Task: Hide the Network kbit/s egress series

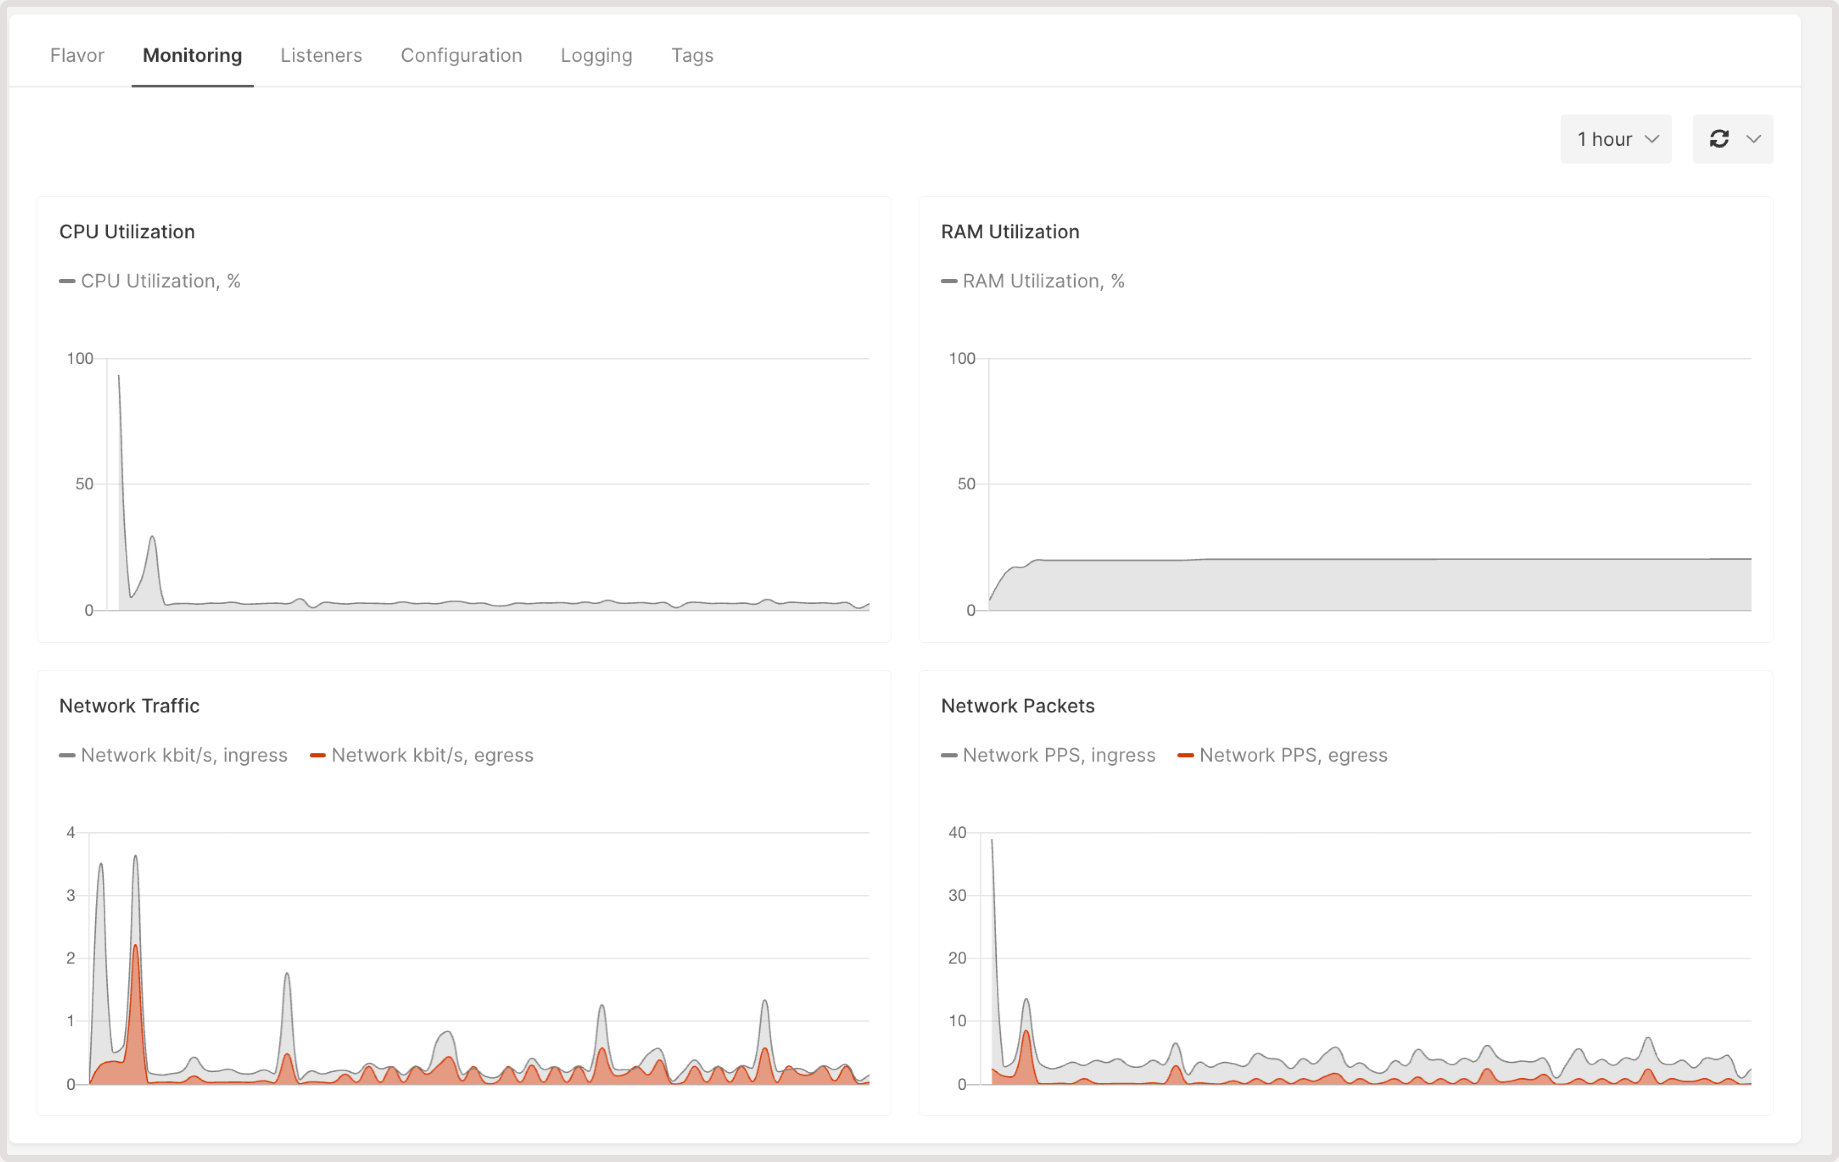Action: pos(422,755)
